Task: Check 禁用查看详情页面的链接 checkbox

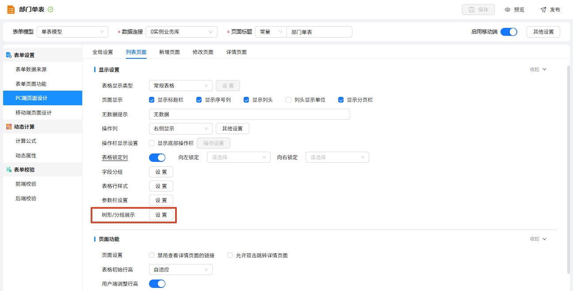Action: point(152,256)
